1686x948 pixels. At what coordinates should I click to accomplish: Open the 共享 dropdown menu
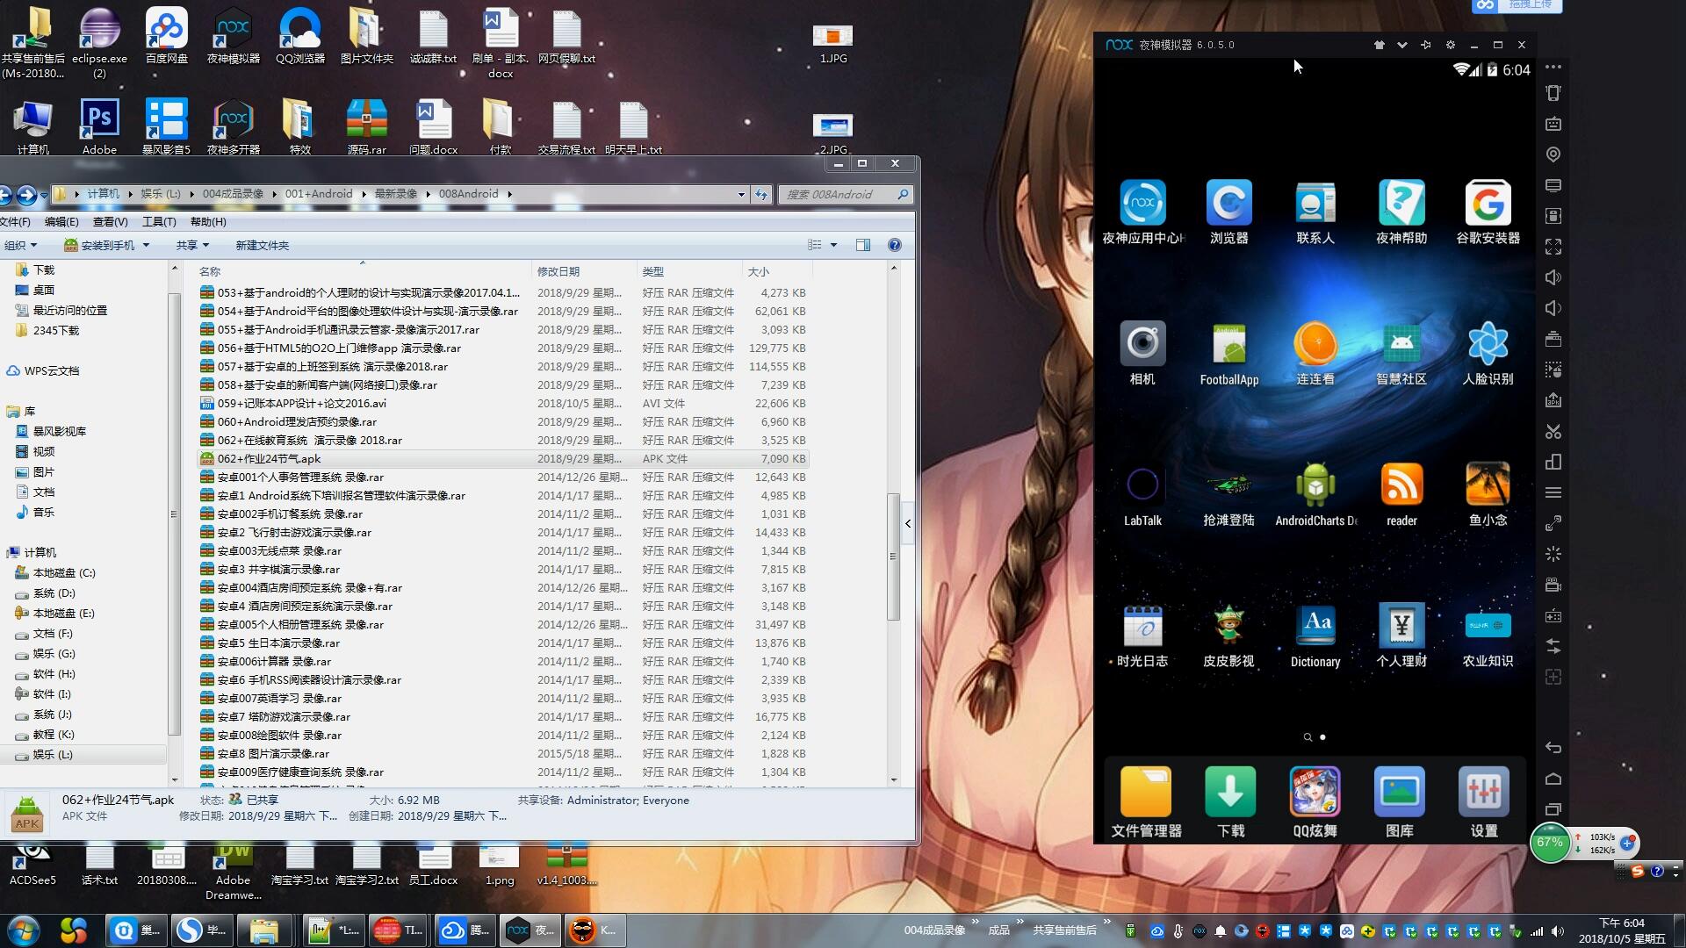coord(192,245)
